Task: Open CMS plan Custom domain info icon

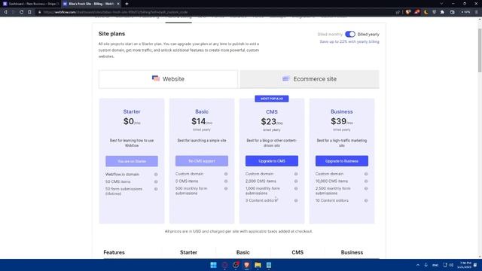Action: tap(296, 174)
